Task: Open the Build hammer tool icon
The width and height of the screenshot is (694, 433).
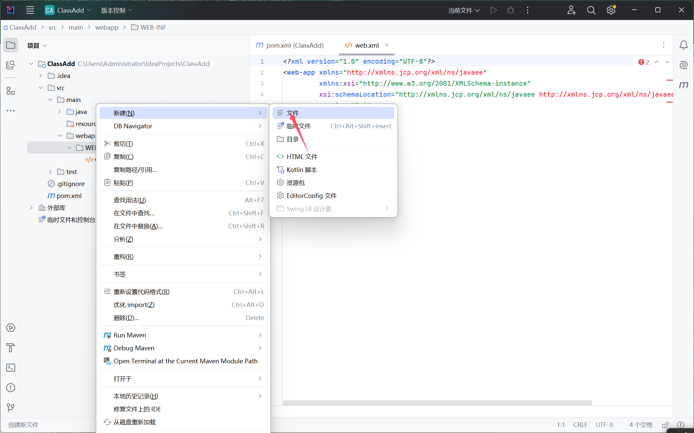Action: coord(10,348)
